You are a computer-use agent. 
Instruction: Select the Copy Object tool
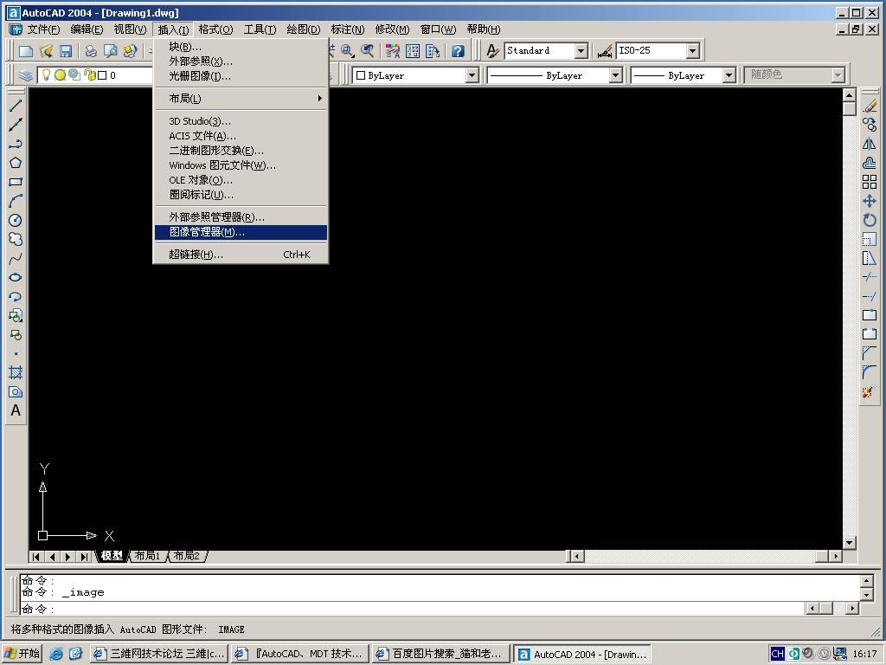[870, 125]
